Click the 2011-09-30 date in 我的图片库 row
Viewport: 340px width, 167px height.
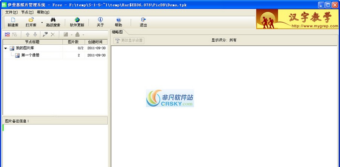(96, 48)
